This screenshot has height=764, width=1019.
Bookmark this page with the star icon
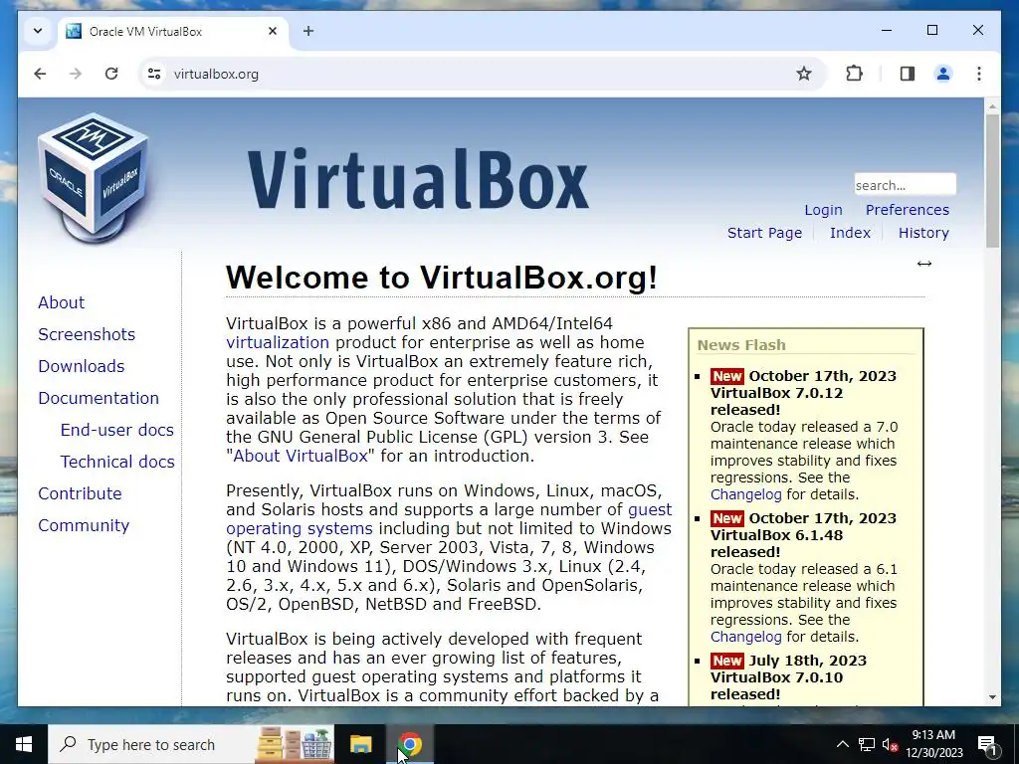pyautogui.click(x=804, y=74)
